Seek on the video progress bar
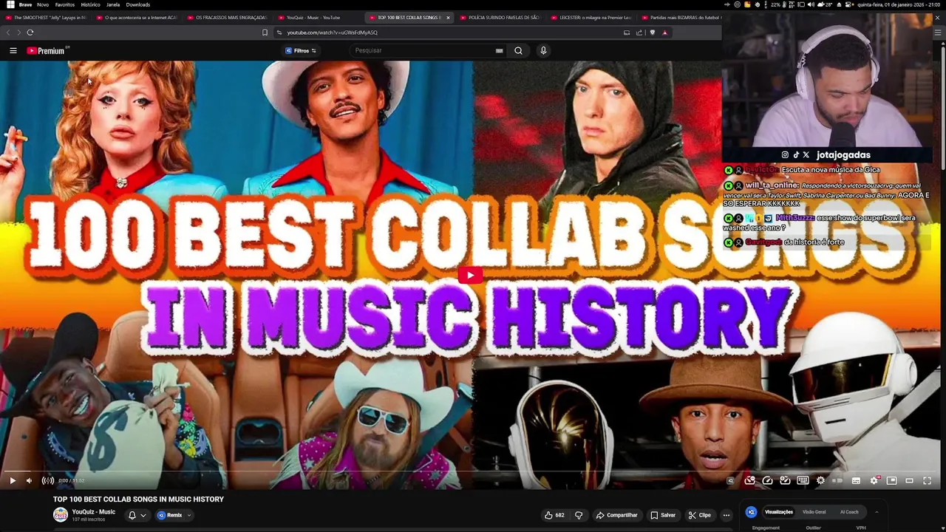The width and height of the screenshot is (946, 532). (x=472, y=471)
